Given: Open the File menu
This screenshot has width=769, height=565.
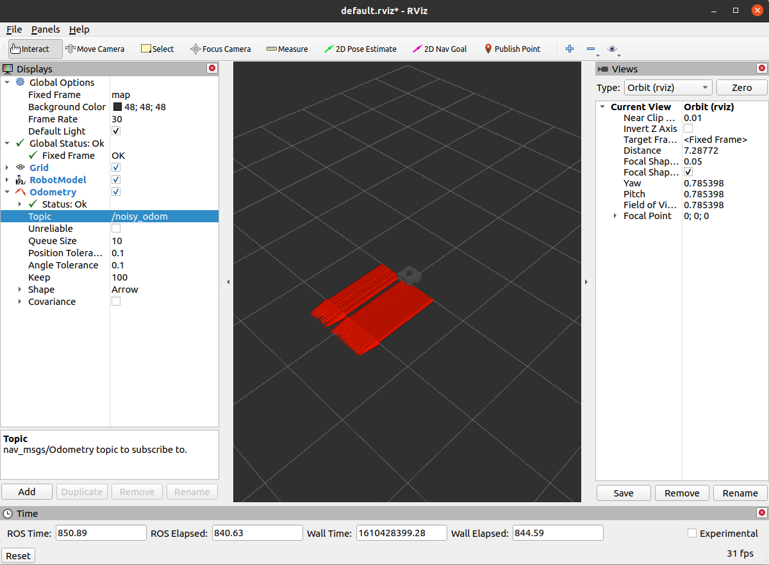Looking at the screenshot, I should click(14, 29).
